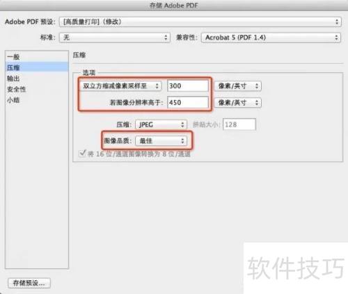Open the 像素/英寸 unit dropdown beside 450
Screen dimensions: 348x294
pos(238,102)
